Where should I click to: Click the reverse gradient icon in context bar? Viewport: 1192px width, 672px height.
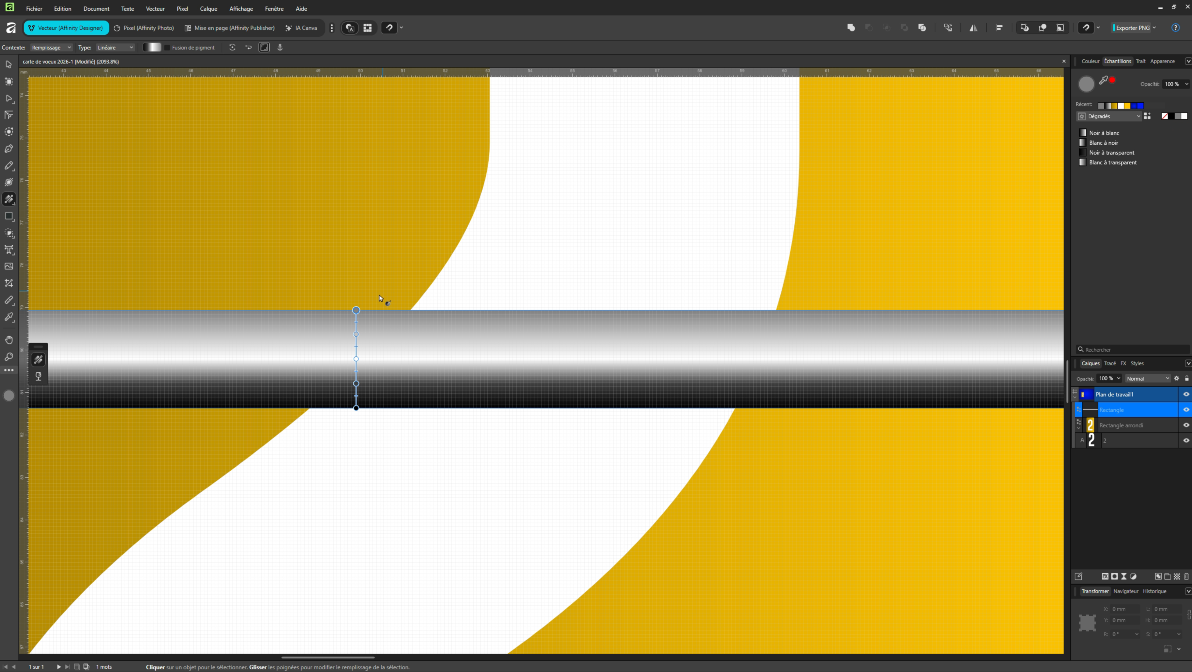248,47
